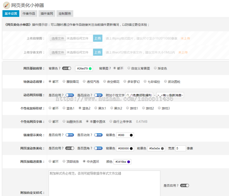Open the 插件官网 tab
The width and height of the screenshot is (229, 196).
[x=47, y=14]
